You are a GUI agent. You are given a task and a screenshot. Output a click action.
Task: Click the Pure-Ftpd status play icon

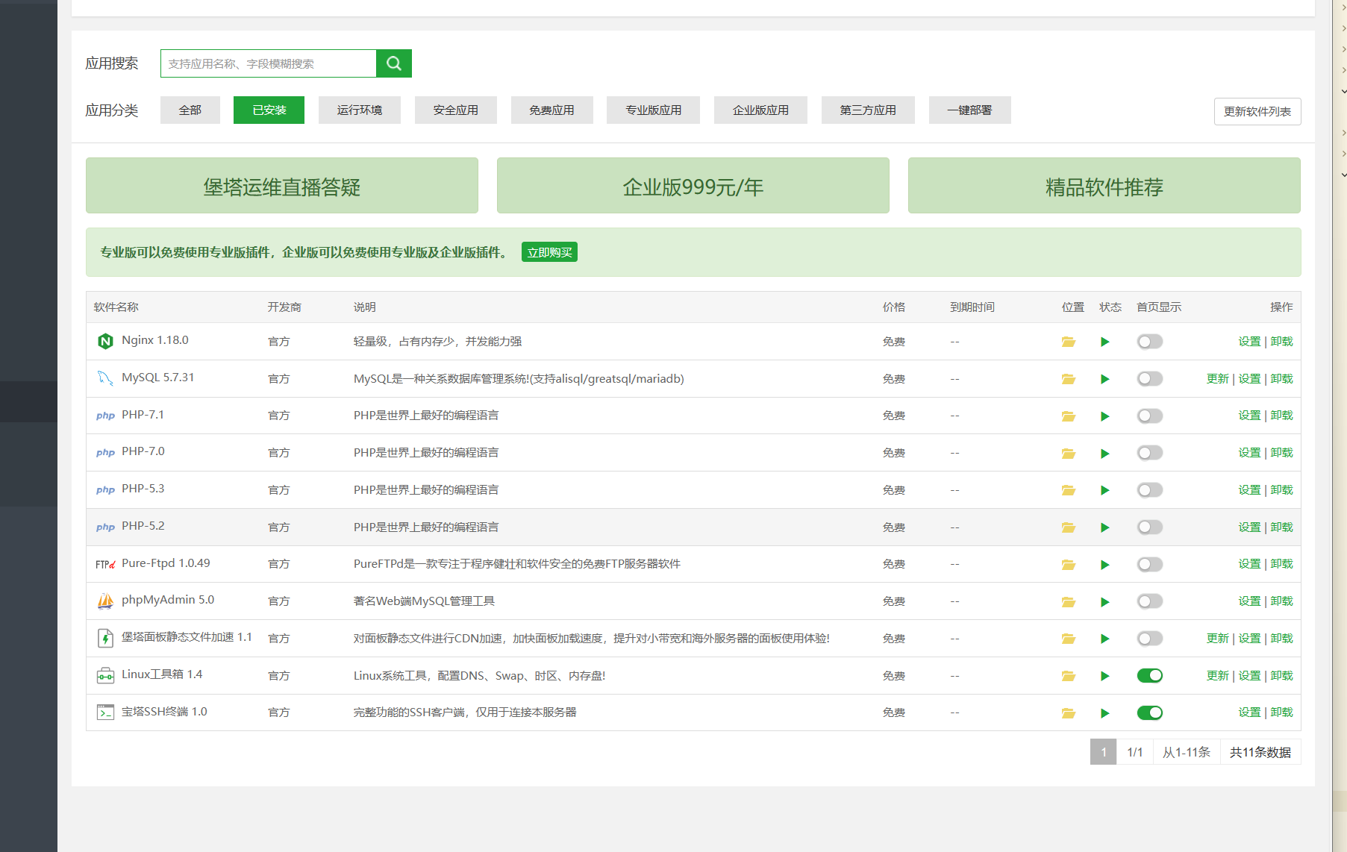tap(1105, 565)
